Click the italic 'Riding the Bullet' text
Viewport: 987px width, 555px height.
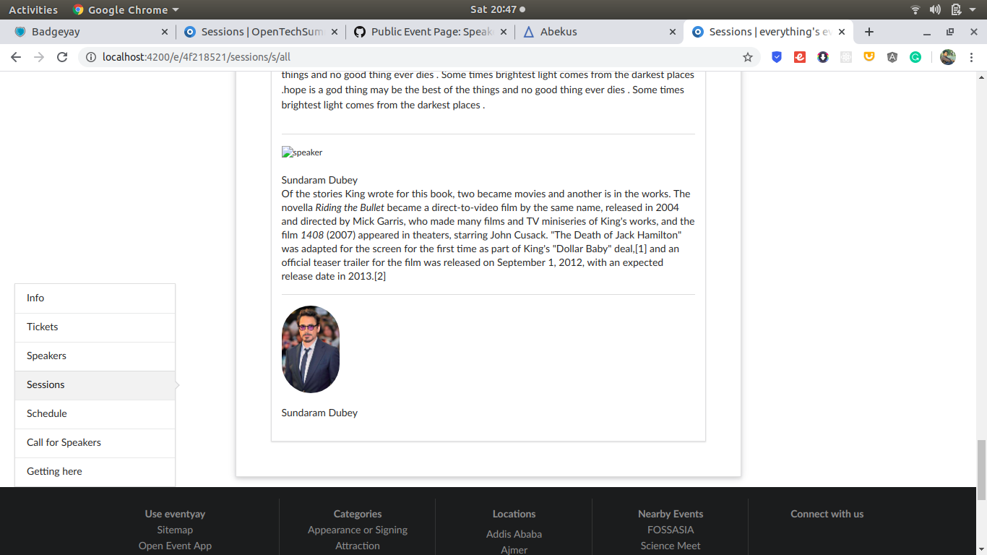click(x=350, y=207)
